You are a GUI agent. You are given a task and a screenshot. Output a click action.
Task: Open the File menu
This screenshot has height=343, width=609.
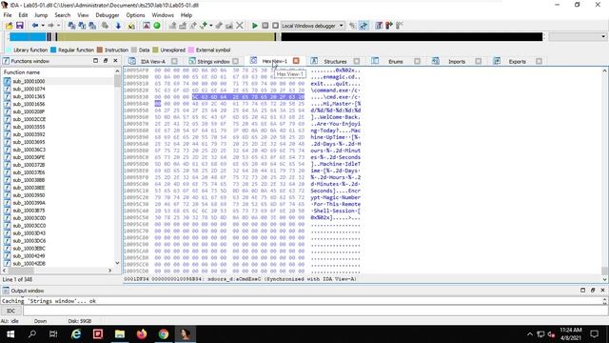[8, 15]
